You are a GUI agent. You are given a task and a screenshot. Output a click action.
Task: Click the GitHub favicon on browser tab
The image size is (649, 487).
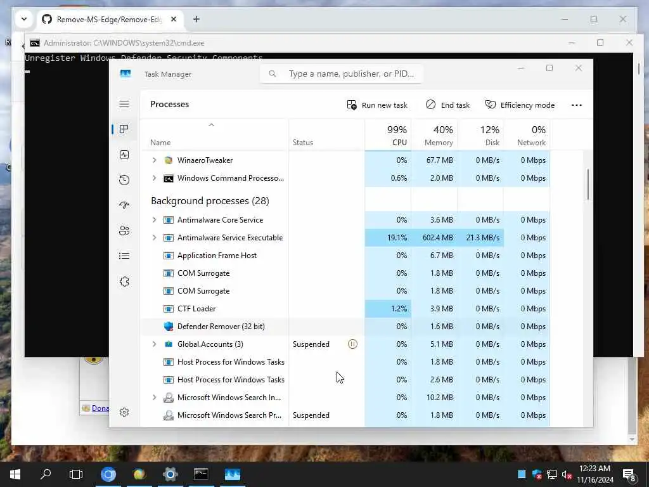tap(47, 19)
